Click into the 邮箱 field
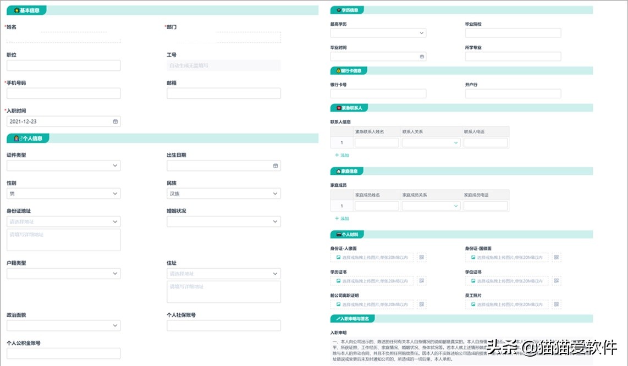628x366 pixels. 224,93
